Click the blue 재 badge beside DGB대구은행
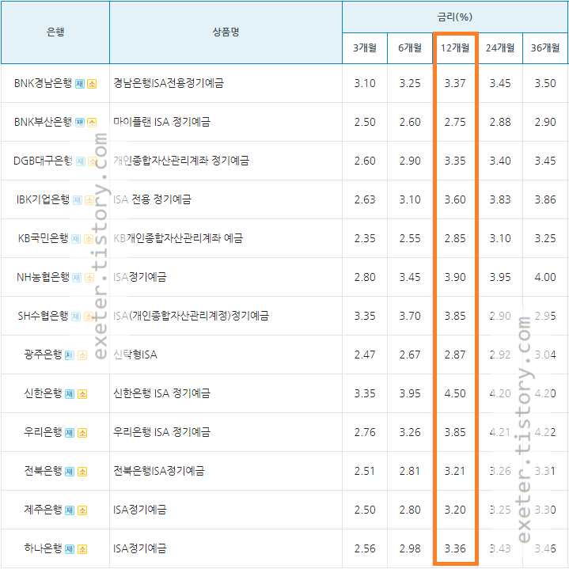569x569 pixels. click(81, 161)
